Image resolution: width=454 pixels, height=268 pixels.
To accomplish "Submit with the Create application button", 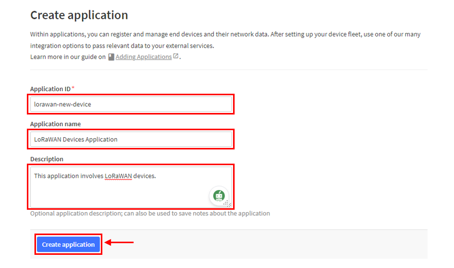I will 68,244.
